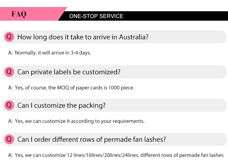Tap the Q icon beside the fan lashes question
Image resolution: width=228 pixels, height=165 pixels.
click(9, 139)
